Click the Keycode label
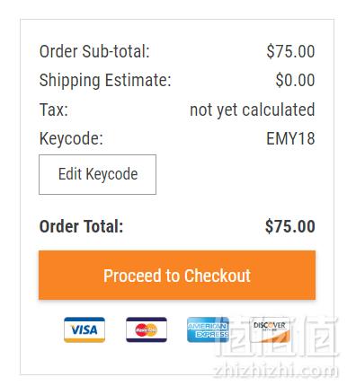This screenshot has width=347, height=386. [x=71, y=139]
